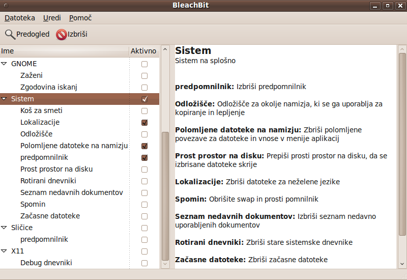Uncheck the Sistem group checkbox
Viewport: 407px width, 280px height.
click(x=144, y=99)
